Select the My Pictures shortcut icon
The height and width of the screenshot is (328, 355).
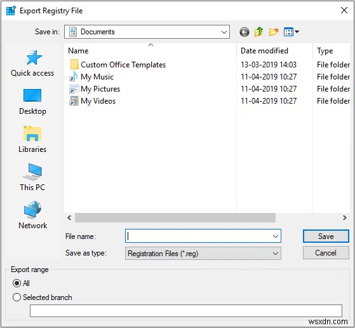74,89
